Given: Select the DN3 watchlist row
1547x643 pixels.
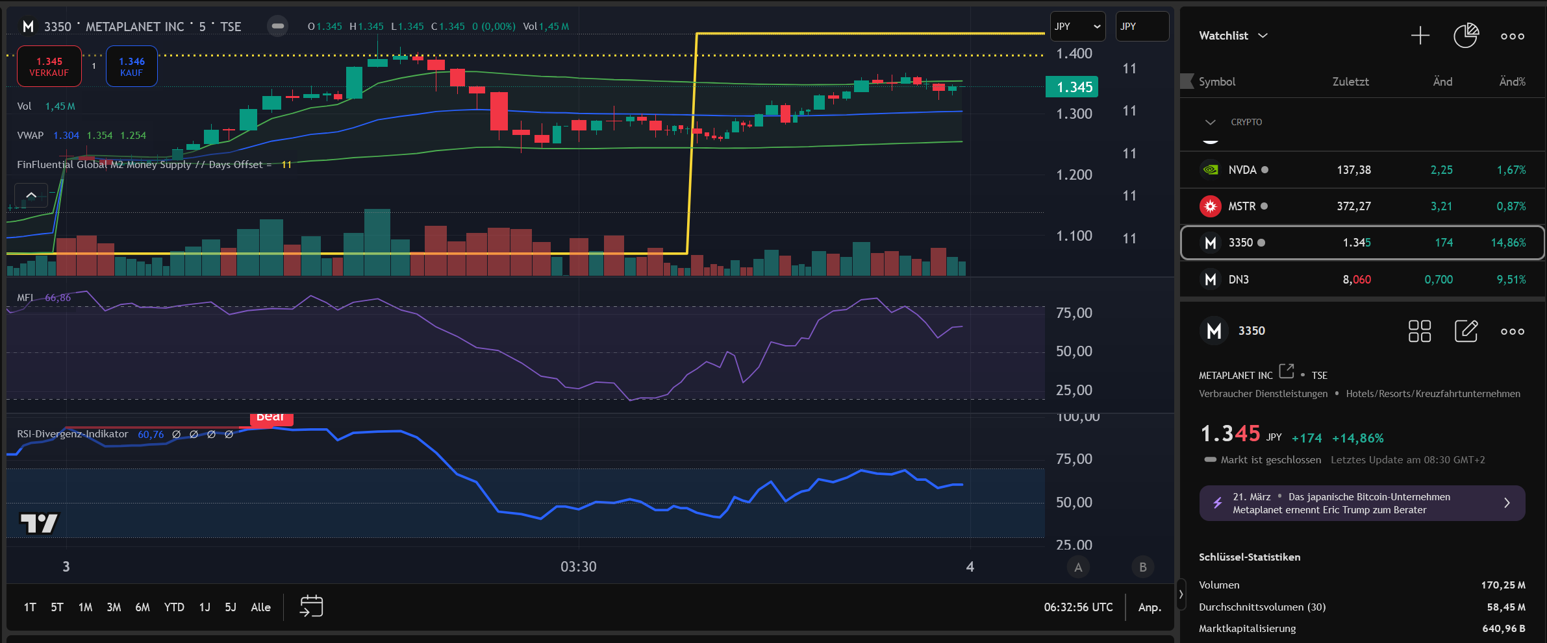Looking at the screenshot, I should (1362, 280).
